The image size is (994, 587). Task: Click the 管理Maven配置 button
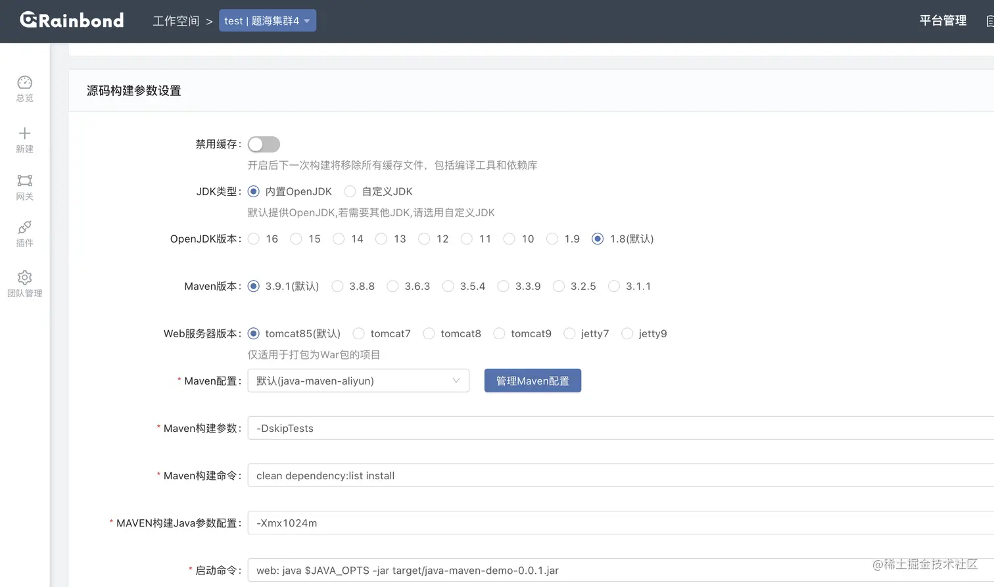click(532, 381)
